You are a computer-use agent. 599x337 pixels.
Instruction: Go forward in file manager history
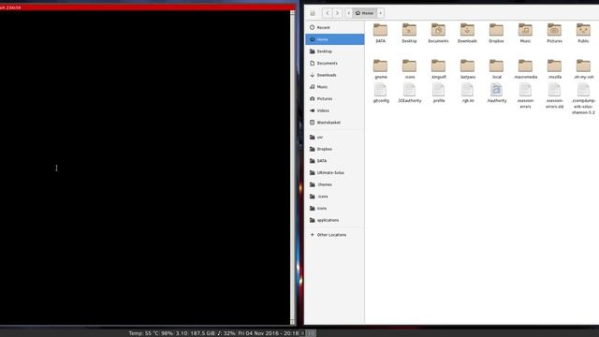click(337, 13)
